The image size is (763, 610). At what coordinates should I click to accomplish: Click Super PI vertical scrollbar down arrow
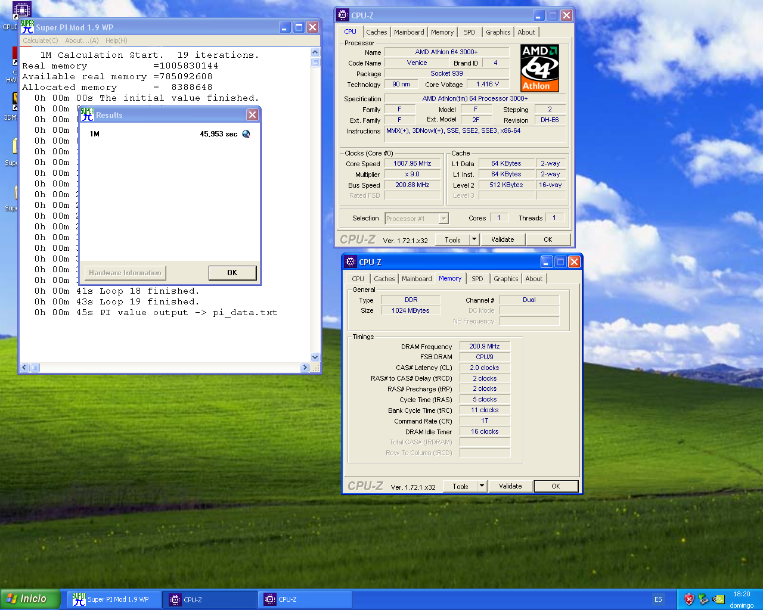[x=315, y=357]
